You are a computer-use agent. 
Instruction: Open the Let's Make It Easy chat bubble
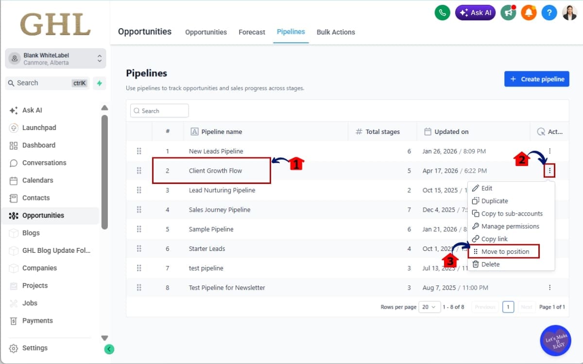[555, 340]
